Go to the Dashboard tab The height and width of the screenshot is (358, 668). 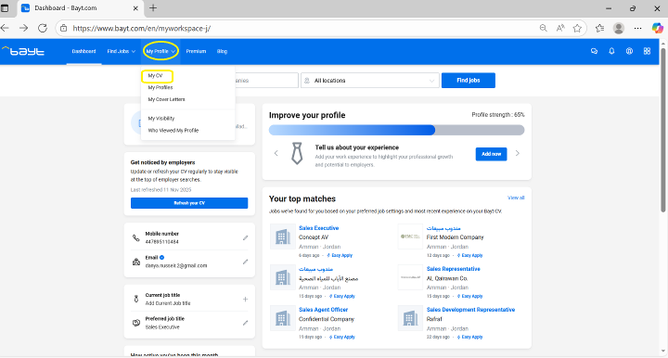point(83,51)
